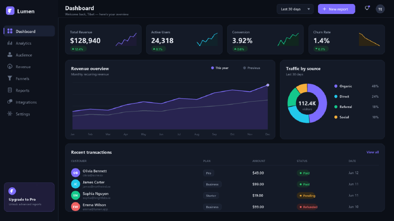Click the $19.00 amount cell
The width and height of the screenshot is (394, 221).
[258, 195]
